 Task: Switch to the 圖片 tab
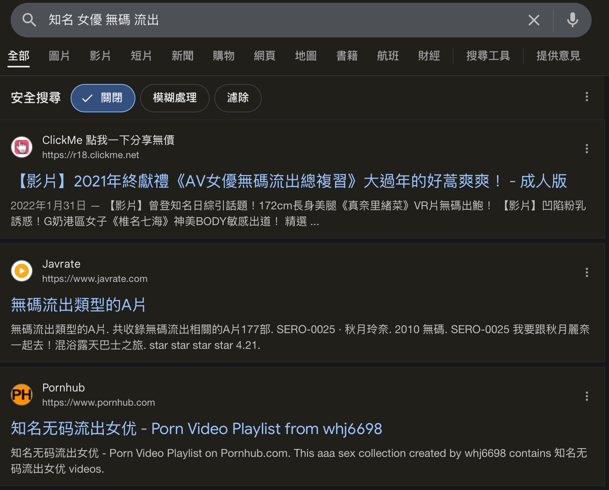tap(59, 56)
